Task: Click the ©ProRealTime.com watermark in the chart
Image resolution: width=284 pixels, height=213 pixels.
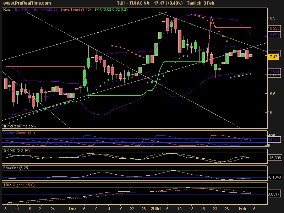Action: tap(19, 126)
